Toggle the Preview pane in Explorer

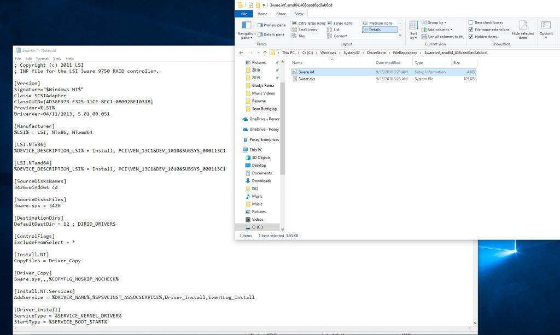[x=271, y=25]
